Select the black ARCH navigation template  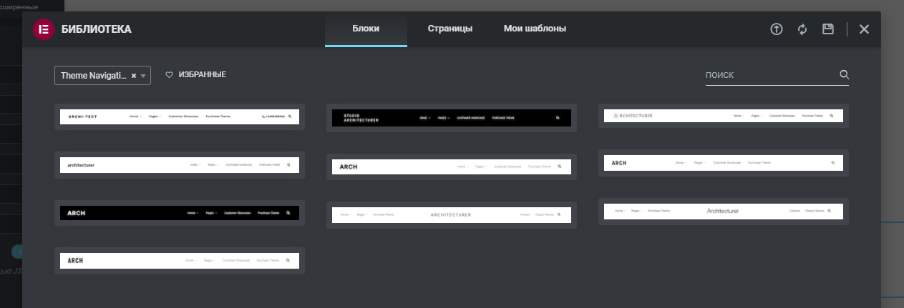coord(180,213)
